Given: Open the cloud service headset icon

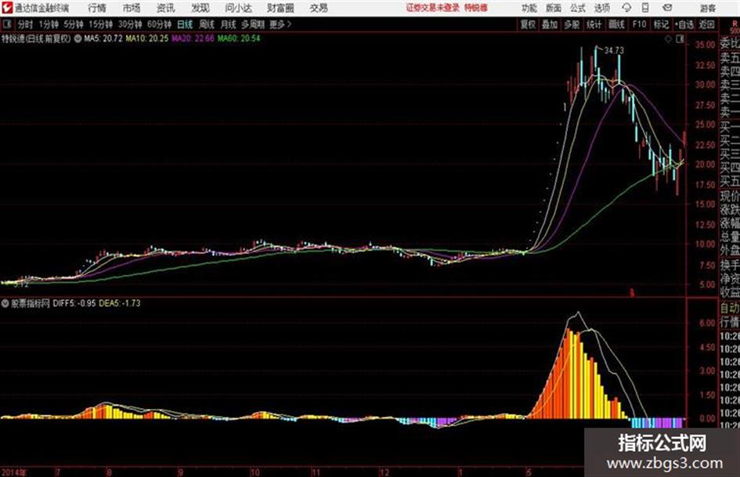Looking at the screenshot, I should [x=626, y=8].
